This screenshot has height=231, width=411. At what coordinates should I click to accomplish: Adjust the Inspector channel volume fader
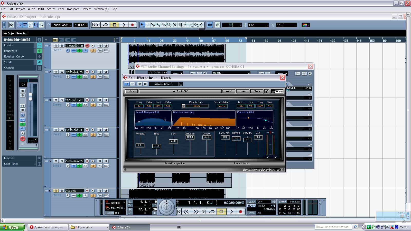click(30, 97)
